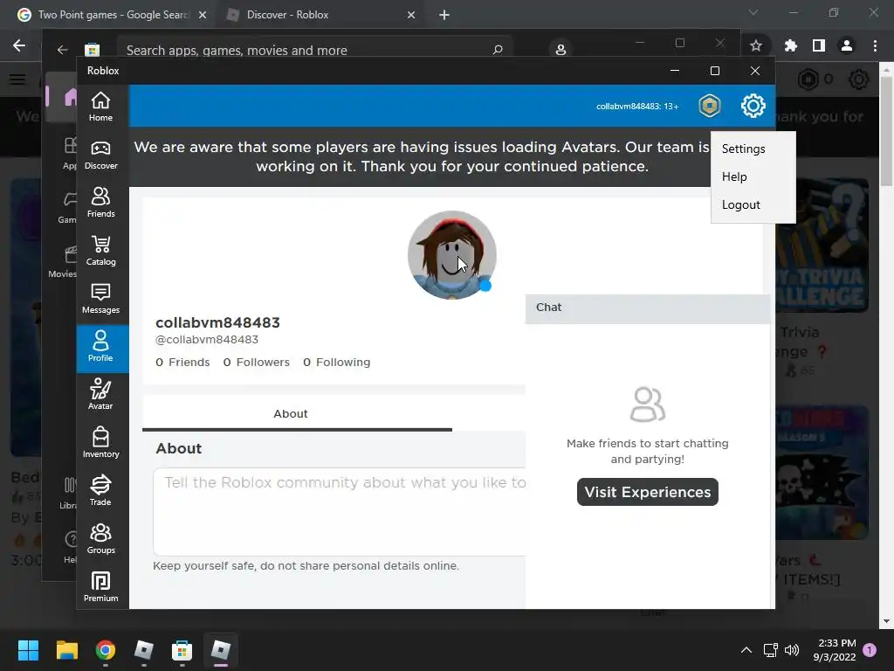894x671 pixels.
Task: Open Chrome from taskbar
Action: click(106, 650)
